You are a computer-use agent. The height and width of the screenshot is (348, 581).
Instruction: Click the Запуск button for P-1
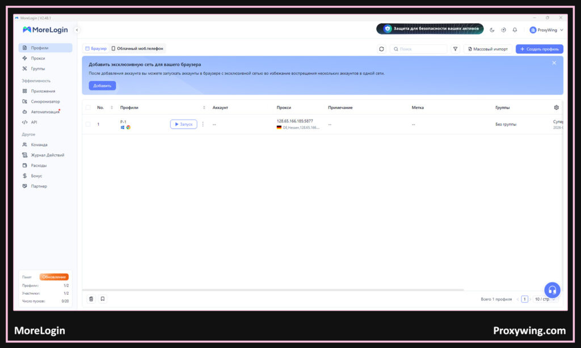[x=183, y=124]
